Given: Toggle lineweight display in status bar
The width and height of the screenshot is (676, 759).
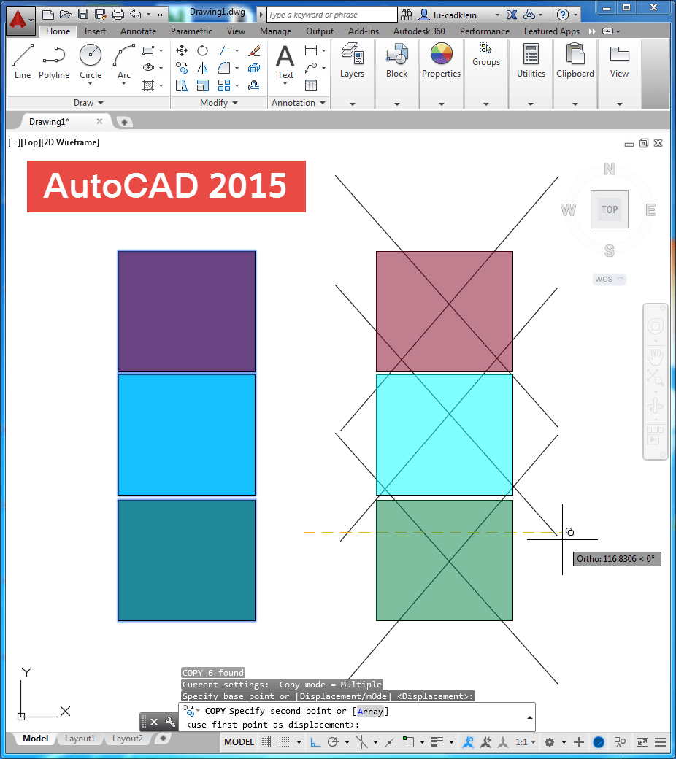Looking at the screenshot, I should click(x=437, y=741).
